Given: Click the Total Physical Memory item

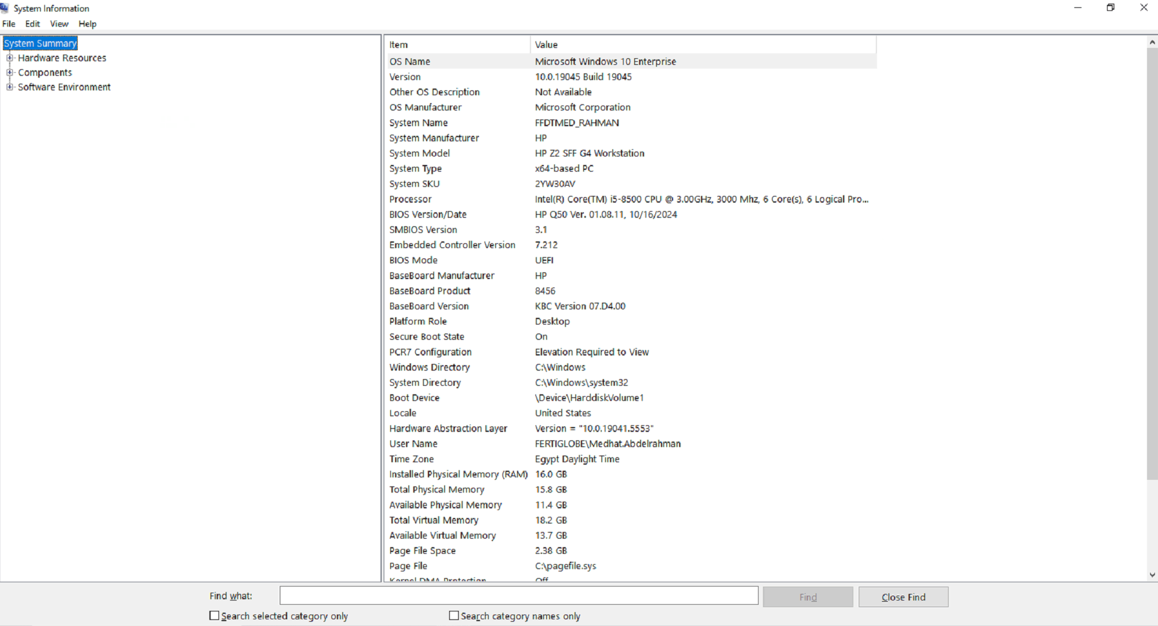Looking at the screenshot, I should click(x=436, y=489).
